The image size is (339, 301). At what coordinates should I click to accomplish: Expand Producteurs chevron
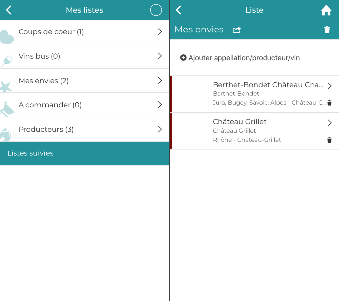[x=160, y=129]
